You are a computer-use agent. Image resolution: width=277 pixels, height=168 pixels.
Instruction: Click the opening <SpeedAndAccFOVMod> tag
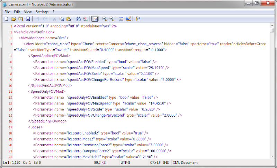pos(49,56)
